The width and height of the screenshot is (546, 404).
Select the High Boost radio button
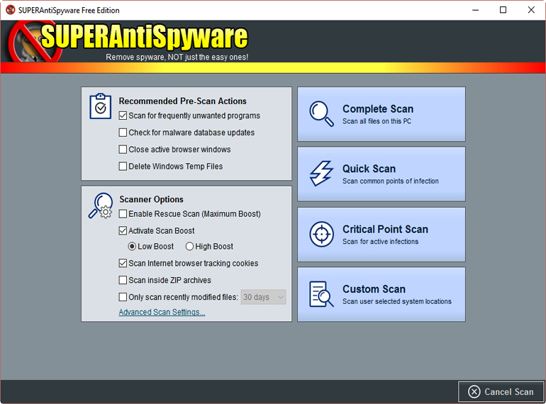[189, 247]
